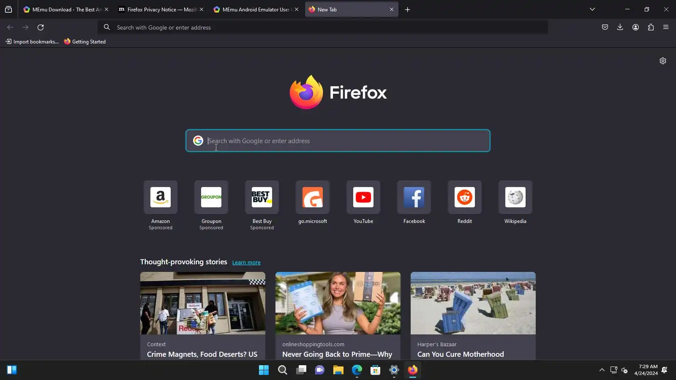
Task: Reload the current page
Action: point(41,27)
